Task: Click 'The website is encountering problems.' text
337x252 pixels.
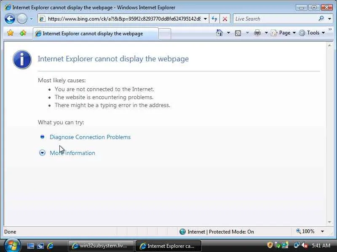Action: [x=104, y=97]
